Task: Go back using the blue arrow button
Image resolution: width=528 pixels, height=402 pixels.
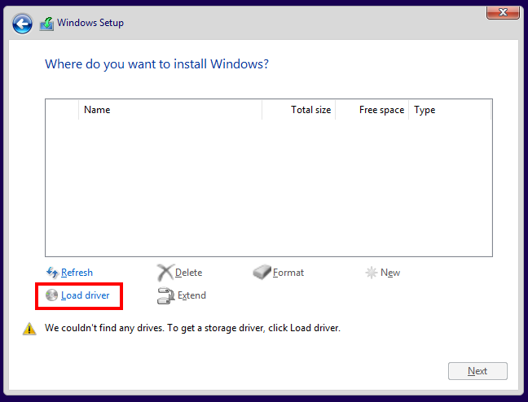Action: click(x=22, y=24)
